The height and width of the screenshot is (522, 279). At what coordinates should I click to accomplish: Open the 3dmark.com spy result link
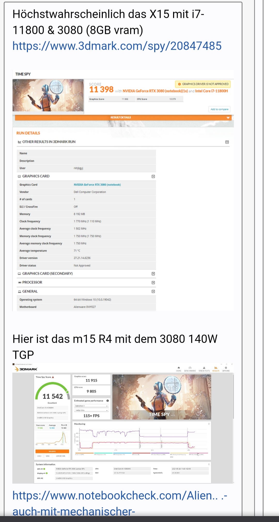[x=117, y=46]
